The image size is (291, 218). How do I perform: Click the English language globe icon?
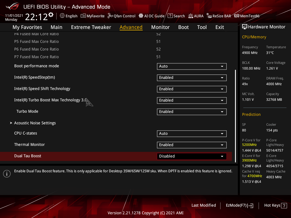pyautogui.click(x=62, y=16)
